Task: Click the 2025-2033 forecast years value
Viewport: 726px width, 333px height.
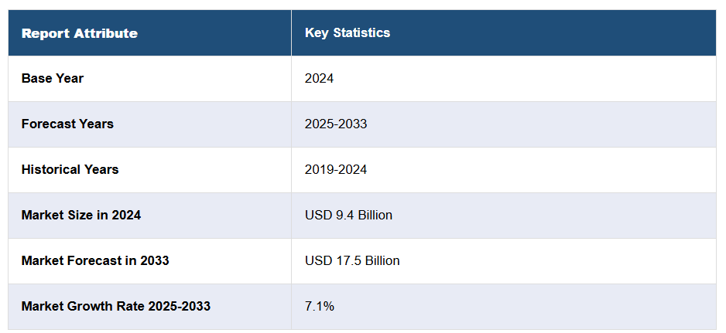Action: [336, 124]
